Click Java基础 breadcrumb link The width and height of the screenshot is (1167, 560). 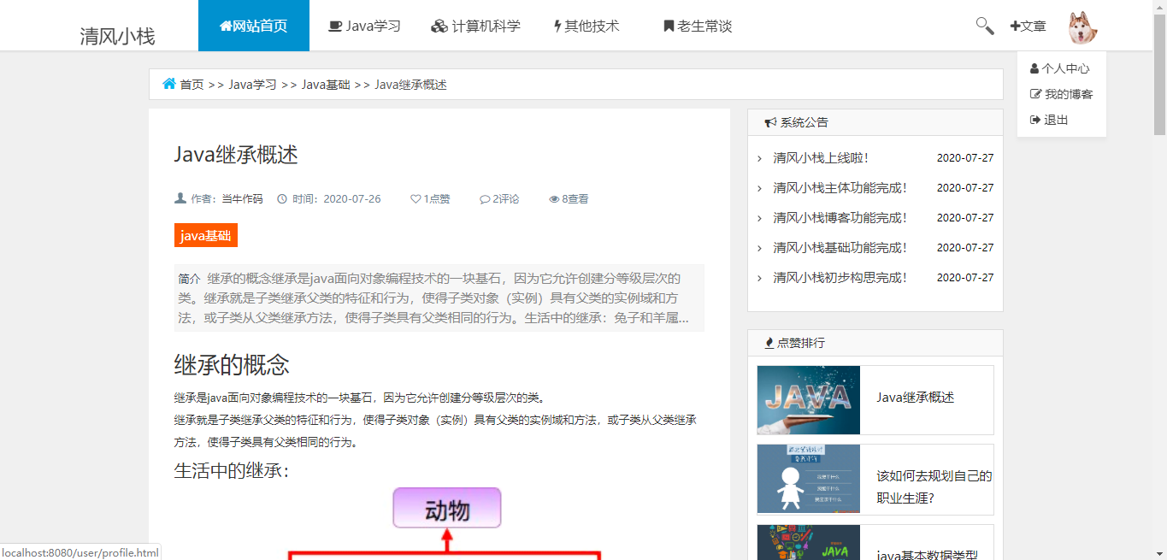point(326,85)
